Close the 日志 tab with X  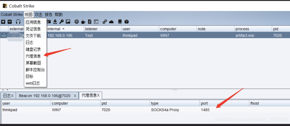12,96
